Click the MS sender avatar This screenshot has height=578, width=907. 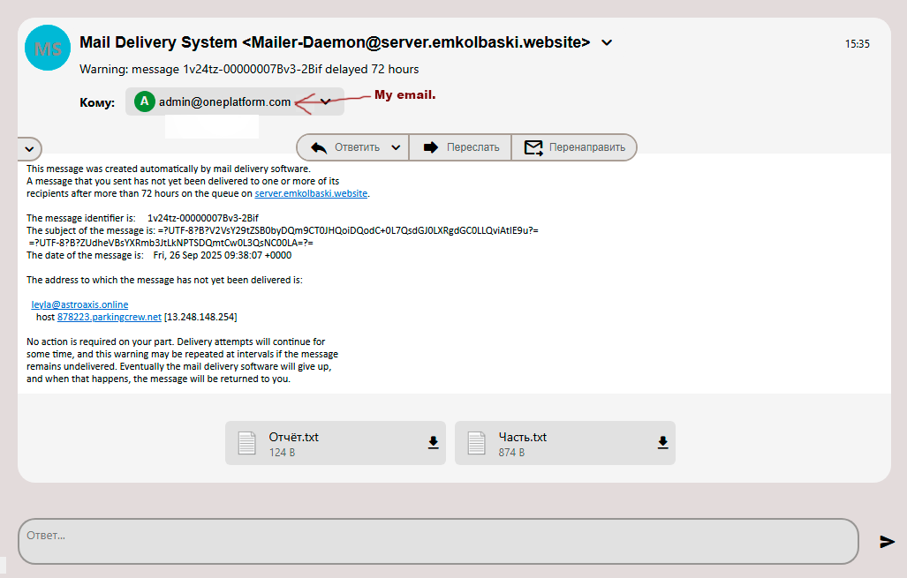pos(48,49)
